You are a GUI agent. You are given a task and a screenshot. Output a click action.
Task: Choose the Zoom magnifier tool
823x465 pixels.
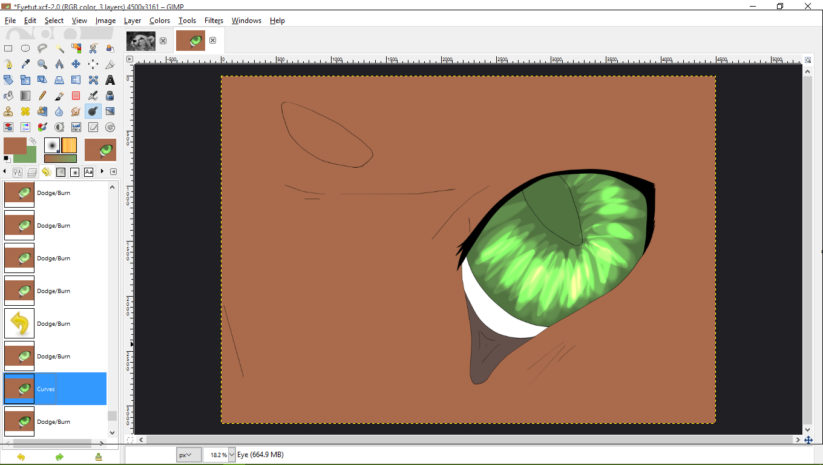[42, 64]
